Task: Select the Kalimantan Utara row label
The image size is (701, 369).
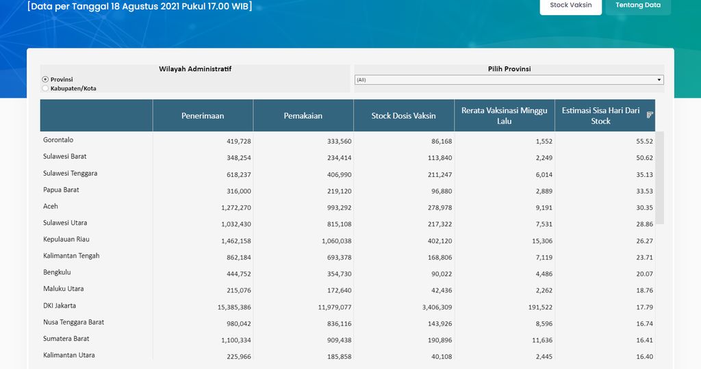Action: point(69,355)
